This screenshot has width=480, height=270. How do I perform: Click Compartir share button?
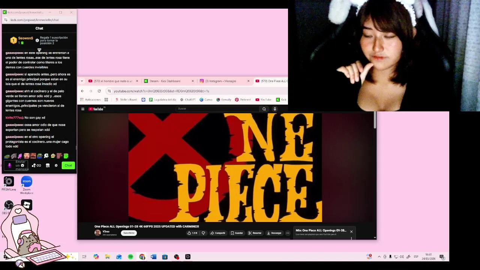pos(218,233)
